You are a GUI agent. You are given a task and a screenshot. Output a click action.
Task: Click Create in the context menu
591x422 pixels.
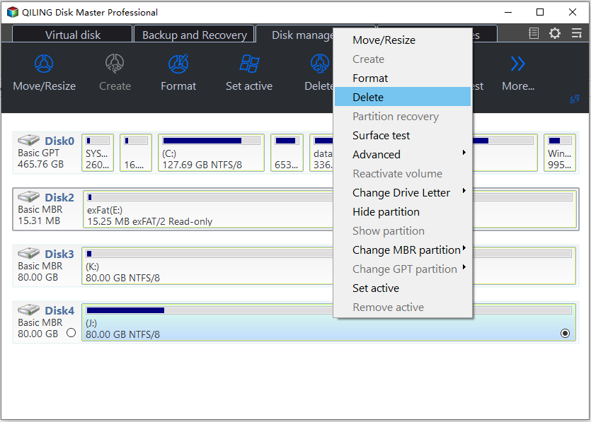coord(403,59)
